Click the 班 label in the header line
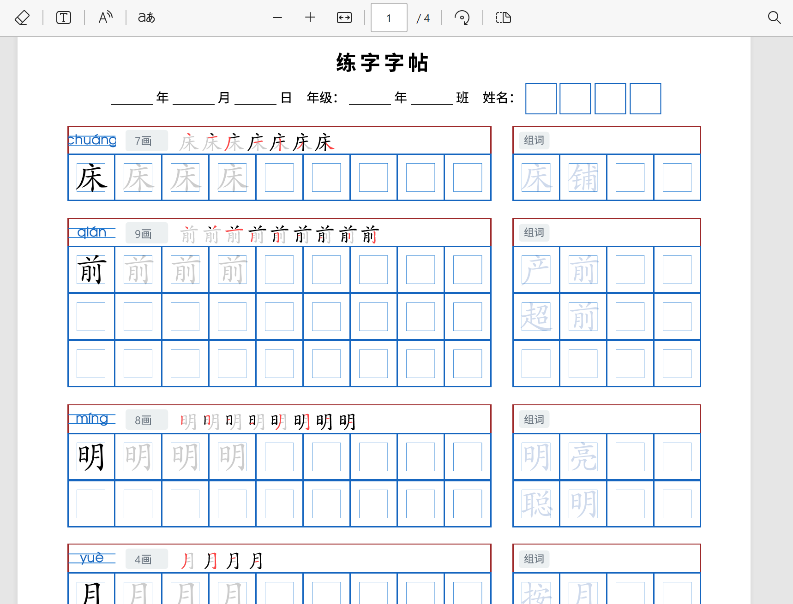The image size is (793, 604). [x=463, y=98]
